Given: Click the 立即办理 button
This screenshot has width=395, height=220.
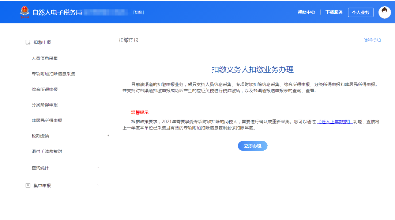Looking at the screenshot, I should point(252,146).
